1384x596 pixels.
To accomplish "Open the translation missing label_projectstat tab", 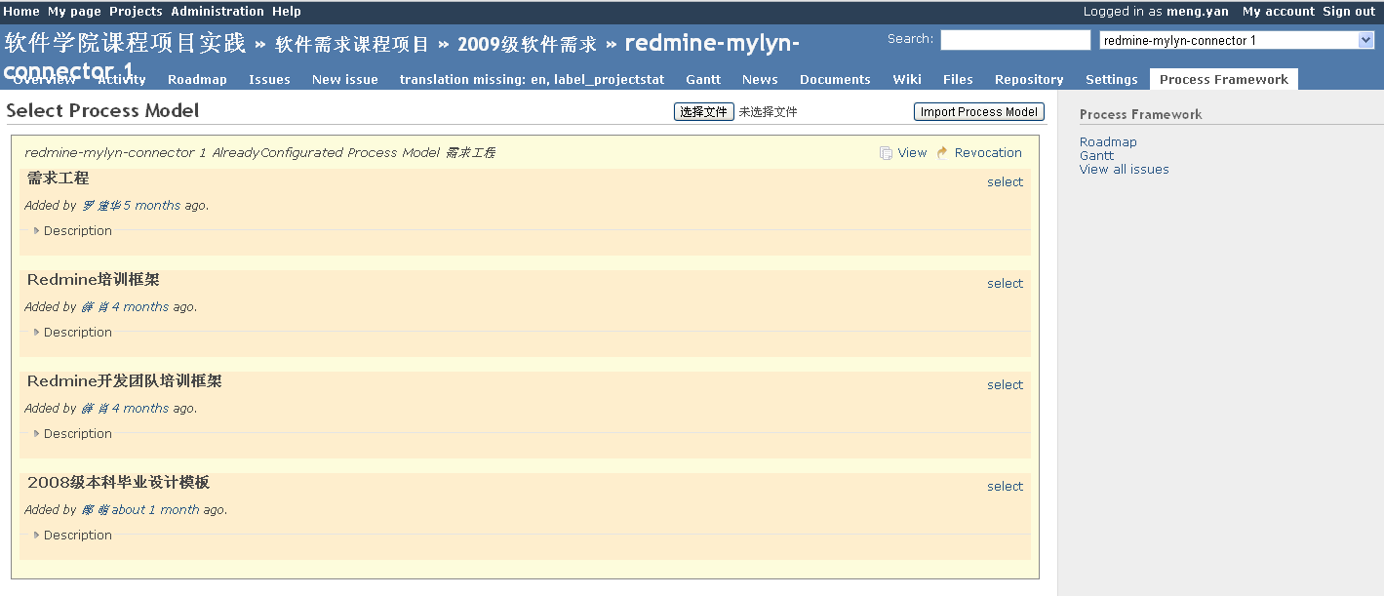I will click(x=532, y=80).
